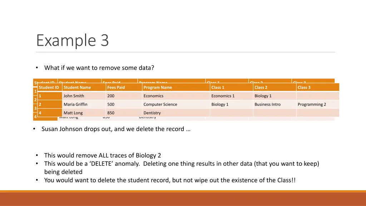Click the Business Intro class cell
This screenshot has height=206, width=366.
(274, 104)
